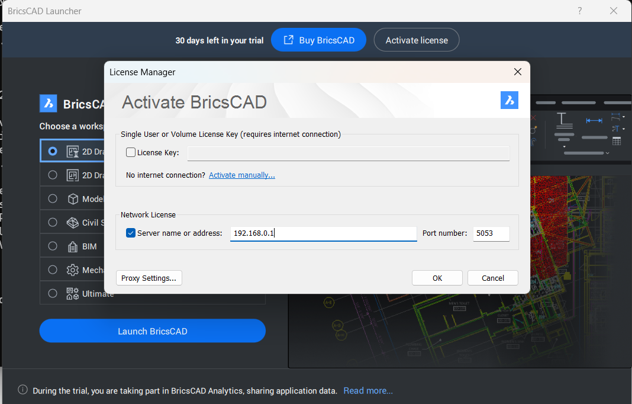Click the Ultimate workspace icon
Viewport: 632px width, 404px height.
point(73,293)
